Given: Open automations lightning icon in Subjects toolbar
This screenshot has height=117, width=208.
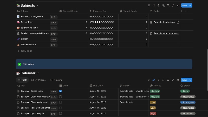Looking at the screenshot, I should point(158,5).
